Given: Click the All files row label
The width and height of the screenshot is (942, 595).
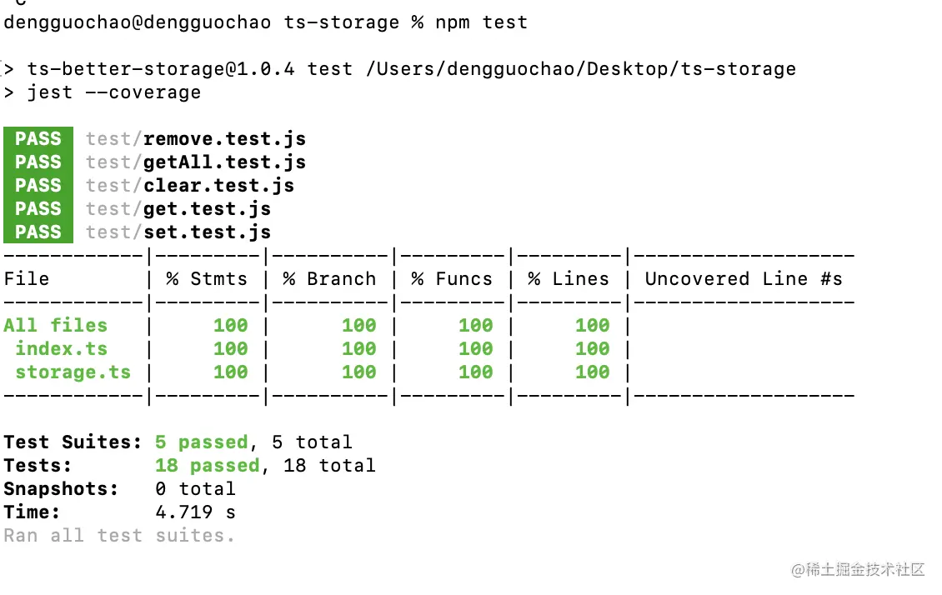Looking at the screenshot, I should [x=55, y=325].
